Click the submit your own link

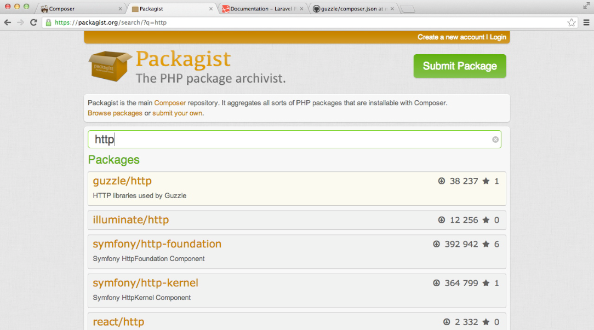[177, 113]
